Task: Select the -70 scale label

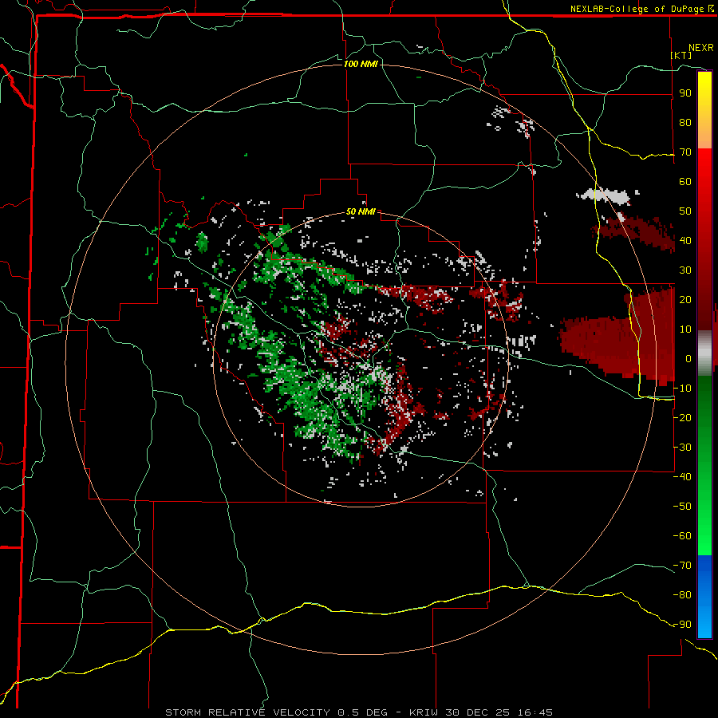Action: click(x=682, y=565)
